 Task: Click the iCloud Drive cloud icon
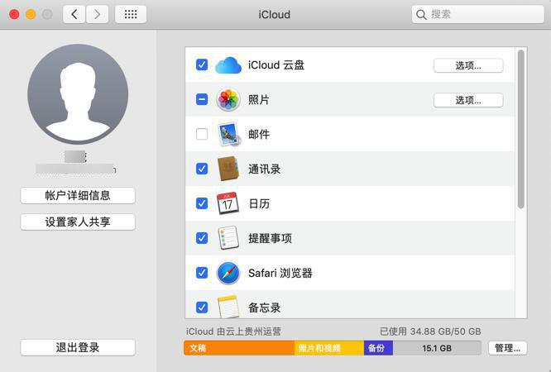[x=228, y=65]
